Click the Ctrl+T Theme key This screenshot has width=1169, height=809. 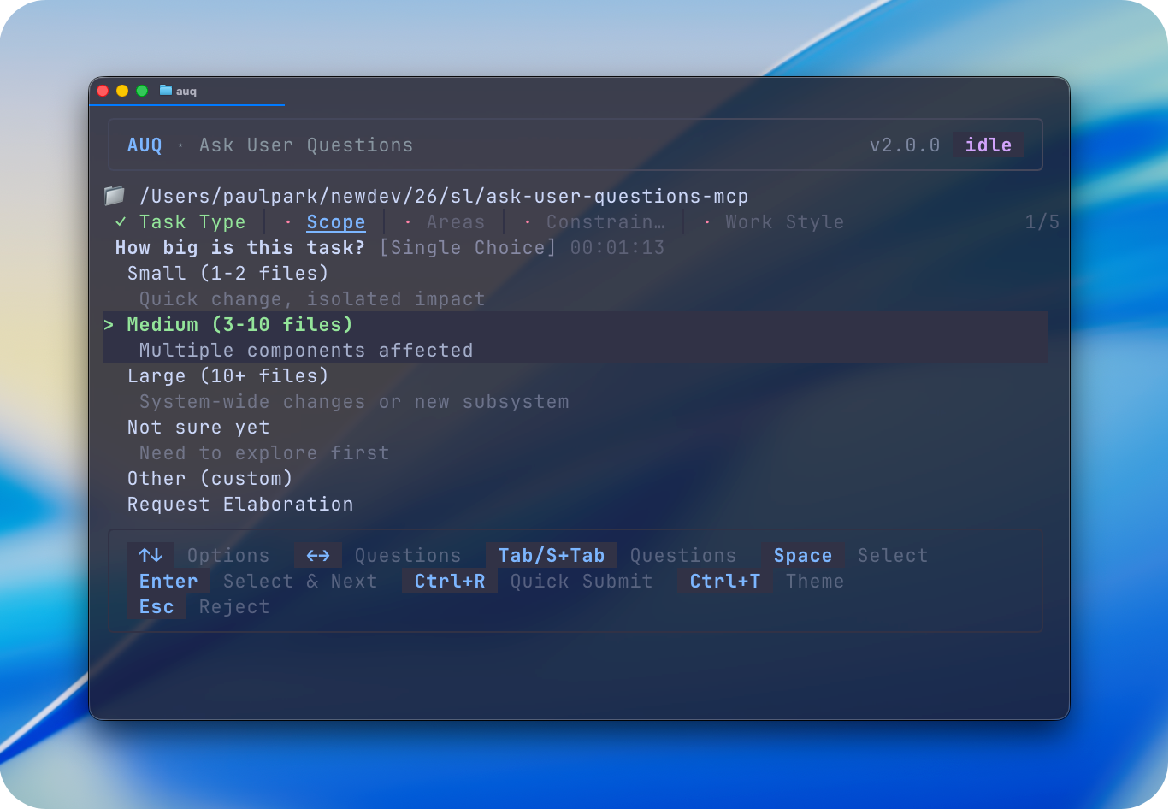tap(725, 582)
